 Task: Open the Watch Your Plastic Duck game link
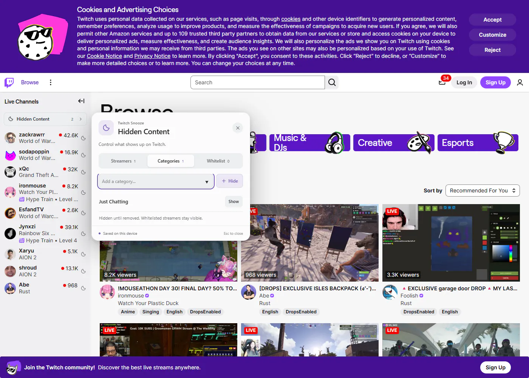[148, 303]
